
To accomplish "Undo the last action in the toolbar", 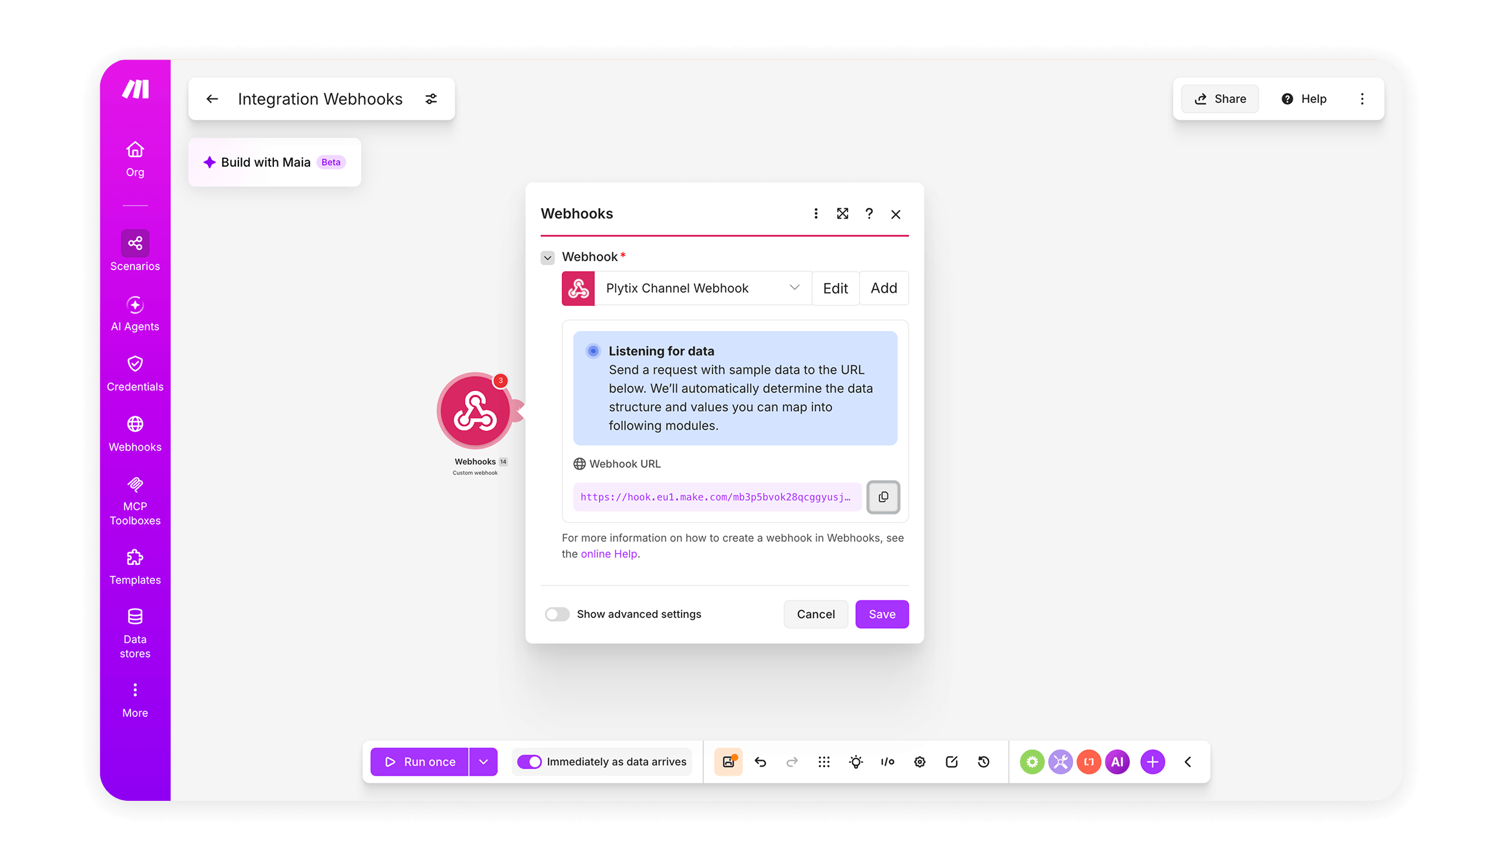I will 760,762.
